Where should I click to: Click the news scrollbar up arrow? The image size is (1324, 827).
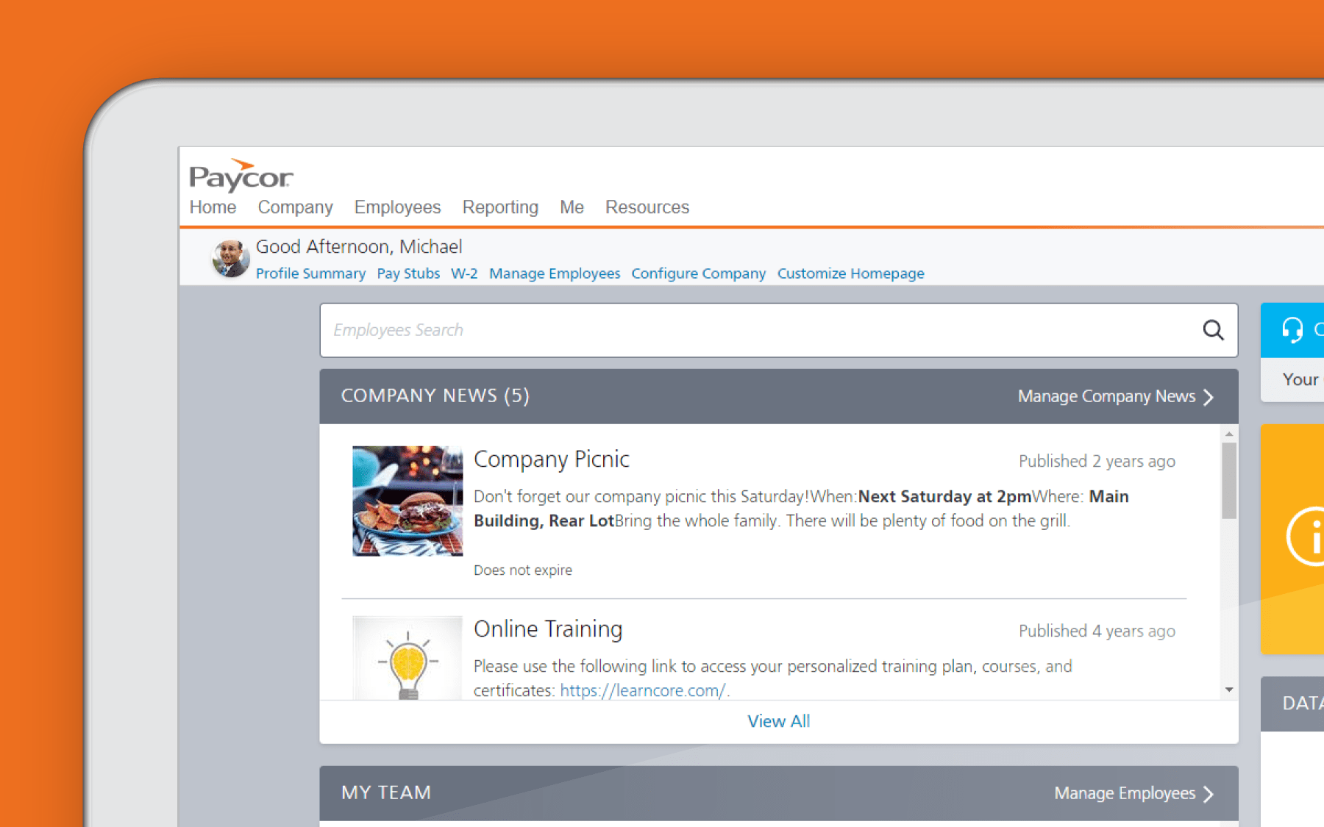click(1229, 434)
